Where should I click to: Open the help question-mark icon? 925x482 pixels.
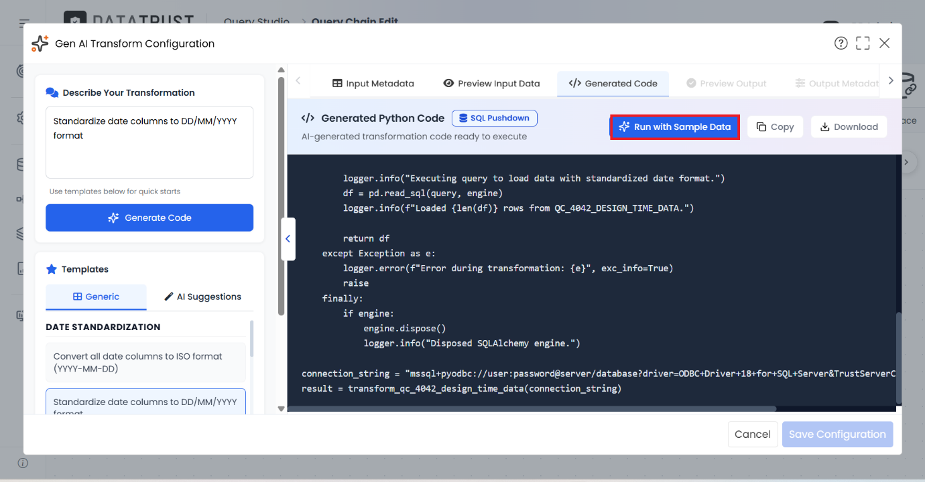point(841,44)
